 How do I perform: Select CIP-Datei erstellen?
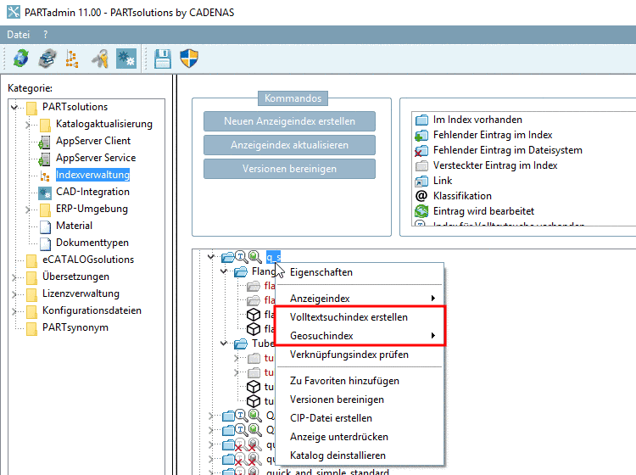(x=360, y=418)
